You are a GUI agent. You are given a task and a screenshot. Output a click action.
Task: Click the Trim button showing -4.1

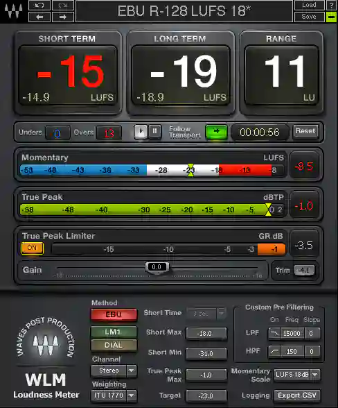304,271
